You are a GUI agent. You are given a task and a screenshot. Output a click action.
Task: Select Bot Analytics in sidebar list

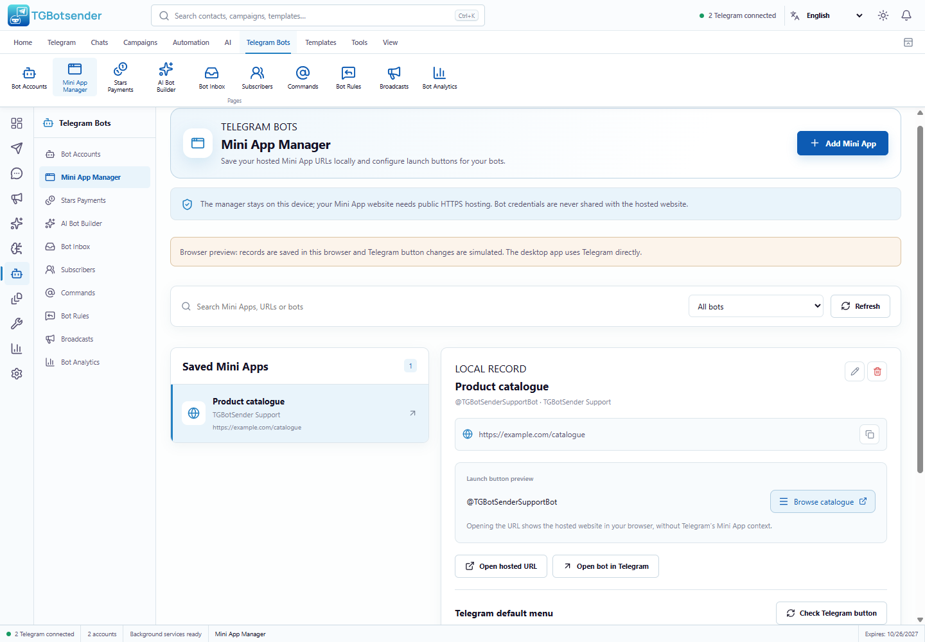94,362
